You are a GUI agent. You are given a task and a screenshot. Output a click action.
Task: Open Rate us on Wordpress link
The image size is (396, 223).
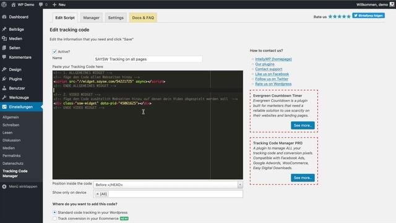pos(273,84)
